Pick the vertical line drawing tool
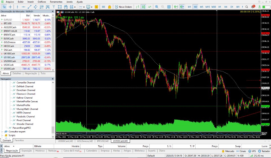Image resolution: width=271 pixels, height=158 pixels. [17, 7]
